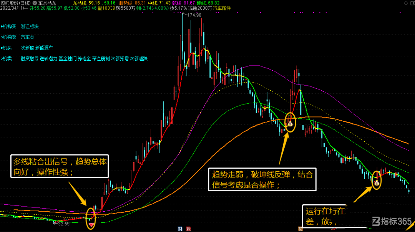Open the 次新股 concept tag
This screenshot has height=232, width=415.
(x=28, y=48)
